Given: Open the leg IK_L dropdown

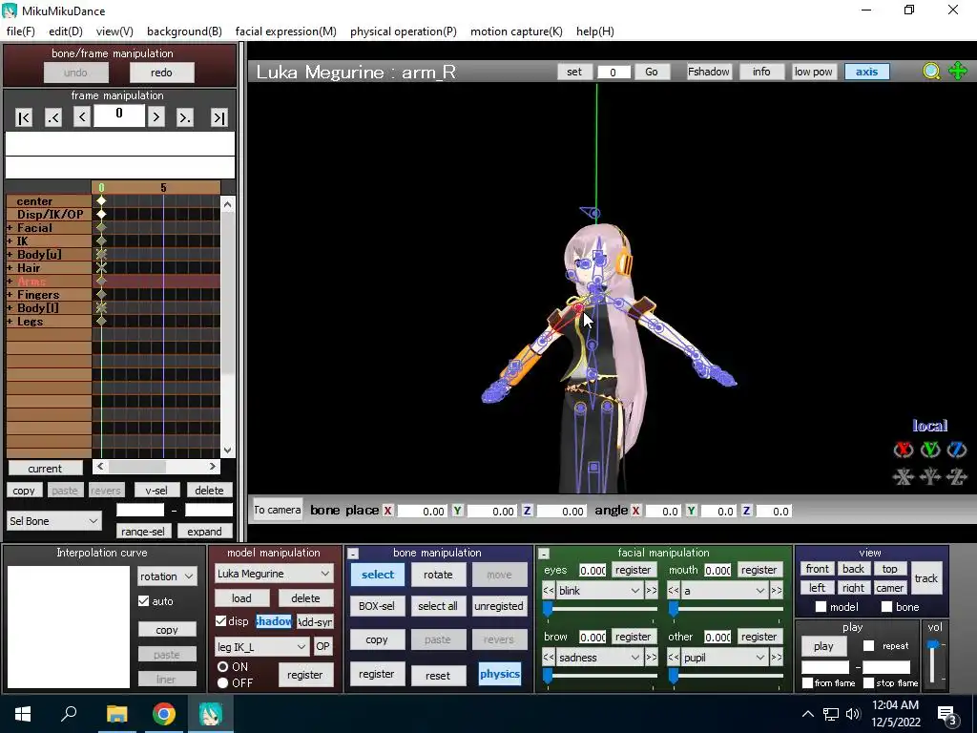Looking at the screenshot, I should pos(261,647).
